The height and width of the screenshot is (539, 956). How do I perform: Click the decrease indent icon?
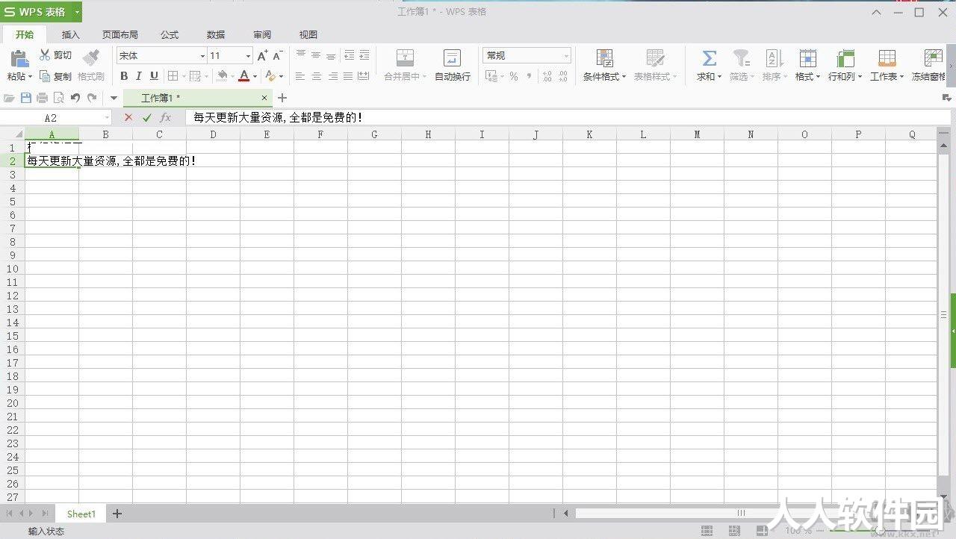click(x=349, y=55)
